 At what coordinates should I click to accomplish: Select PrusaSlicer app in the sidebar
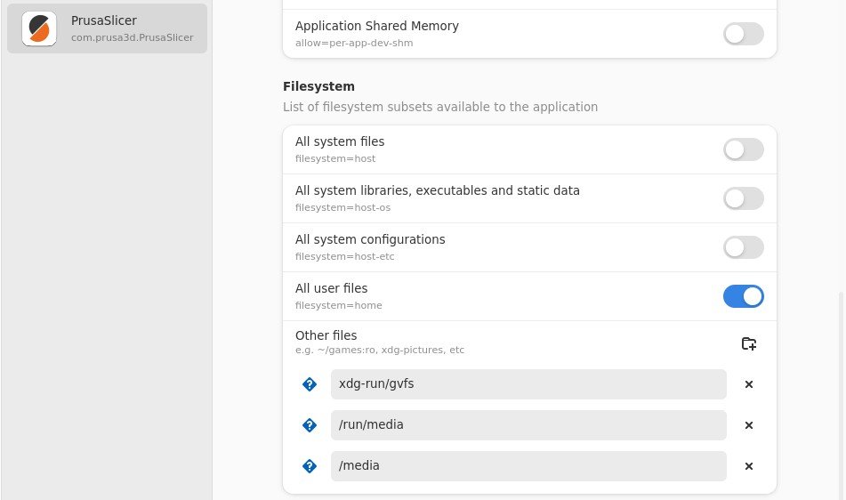[107, 28]
